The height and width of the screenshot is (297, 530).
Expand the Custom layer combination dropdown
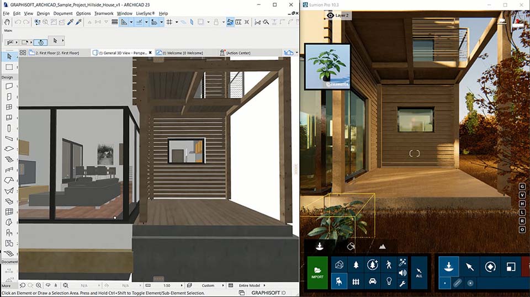pos(211,285)
